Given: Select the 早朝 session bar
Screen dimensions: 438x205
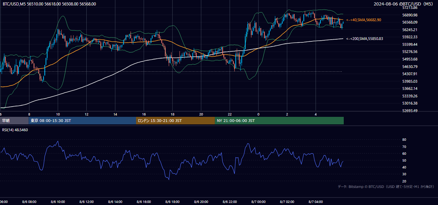Looking at the screenshot, I should point(14,121).
